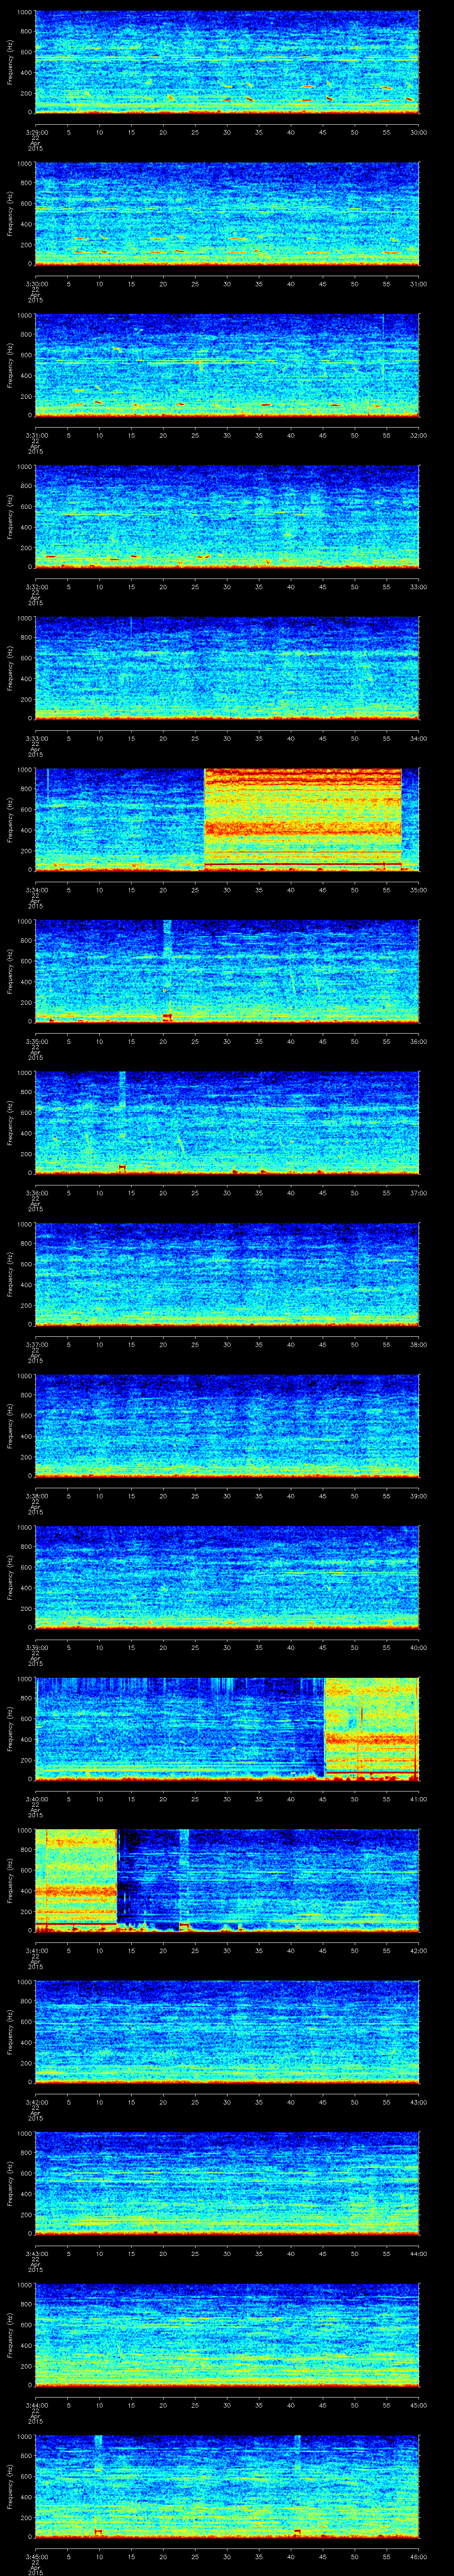Screen dimensions: 454x2576
Task: Click the '46:00' end time label
Action: pos(418,2556)
